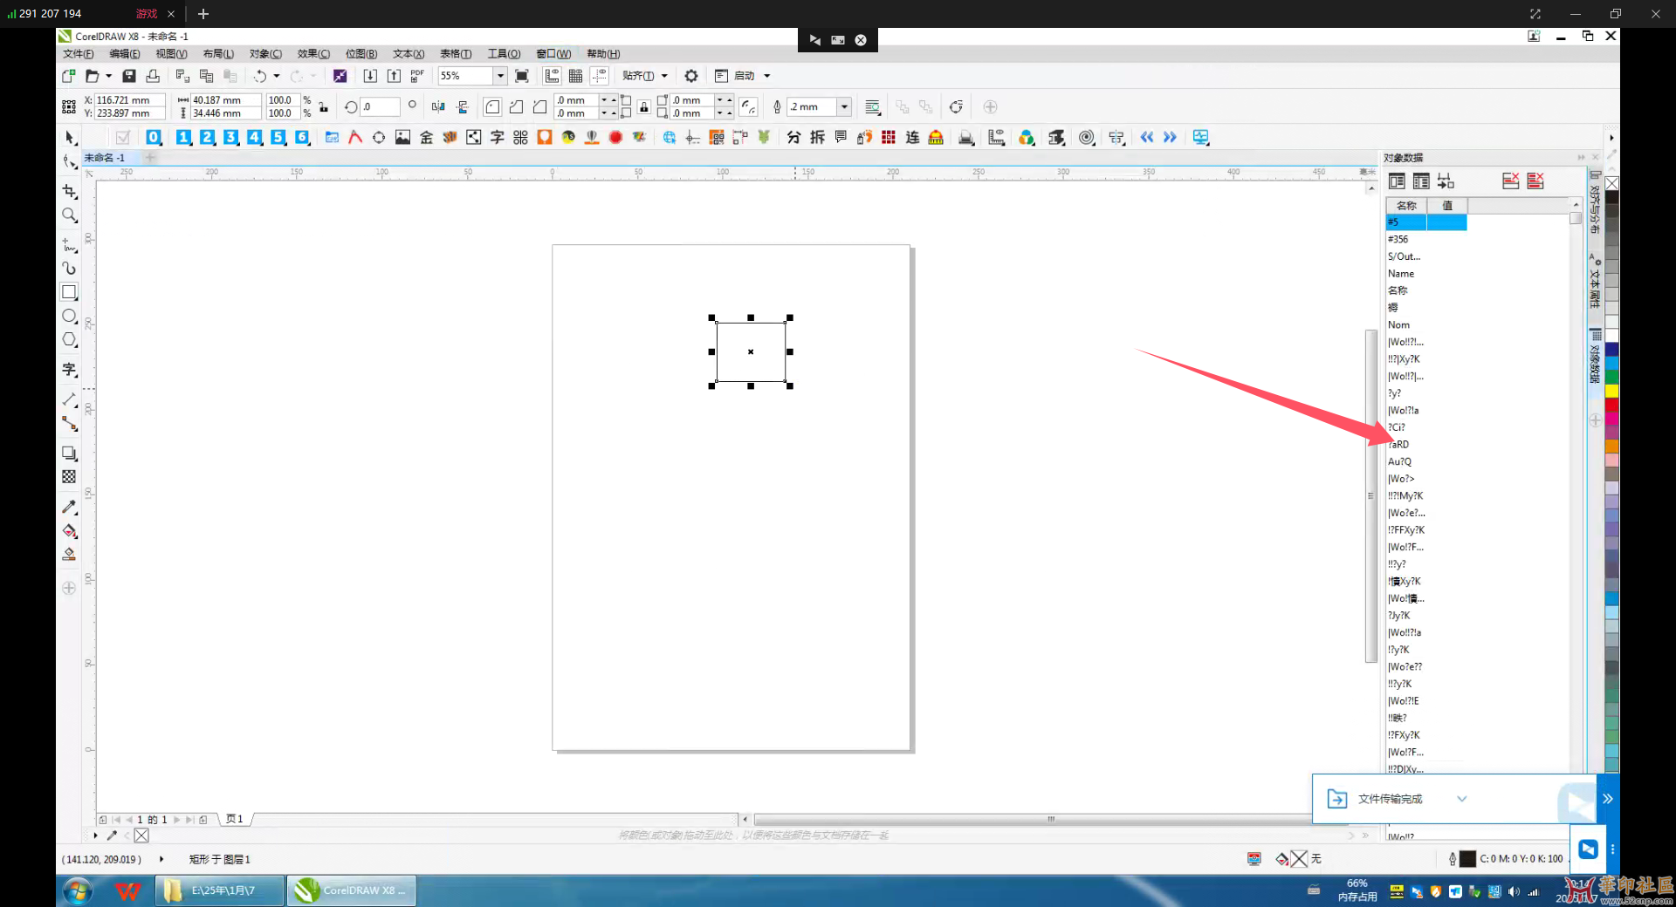Click the Import icon
The image size is (1676, 907).
(x=370, y=76)
